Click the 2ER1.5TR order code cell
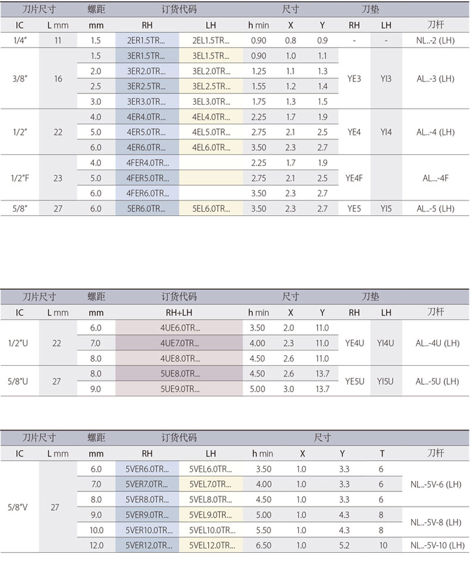Screen dimensions: 470x561 [x=147, y=40]
